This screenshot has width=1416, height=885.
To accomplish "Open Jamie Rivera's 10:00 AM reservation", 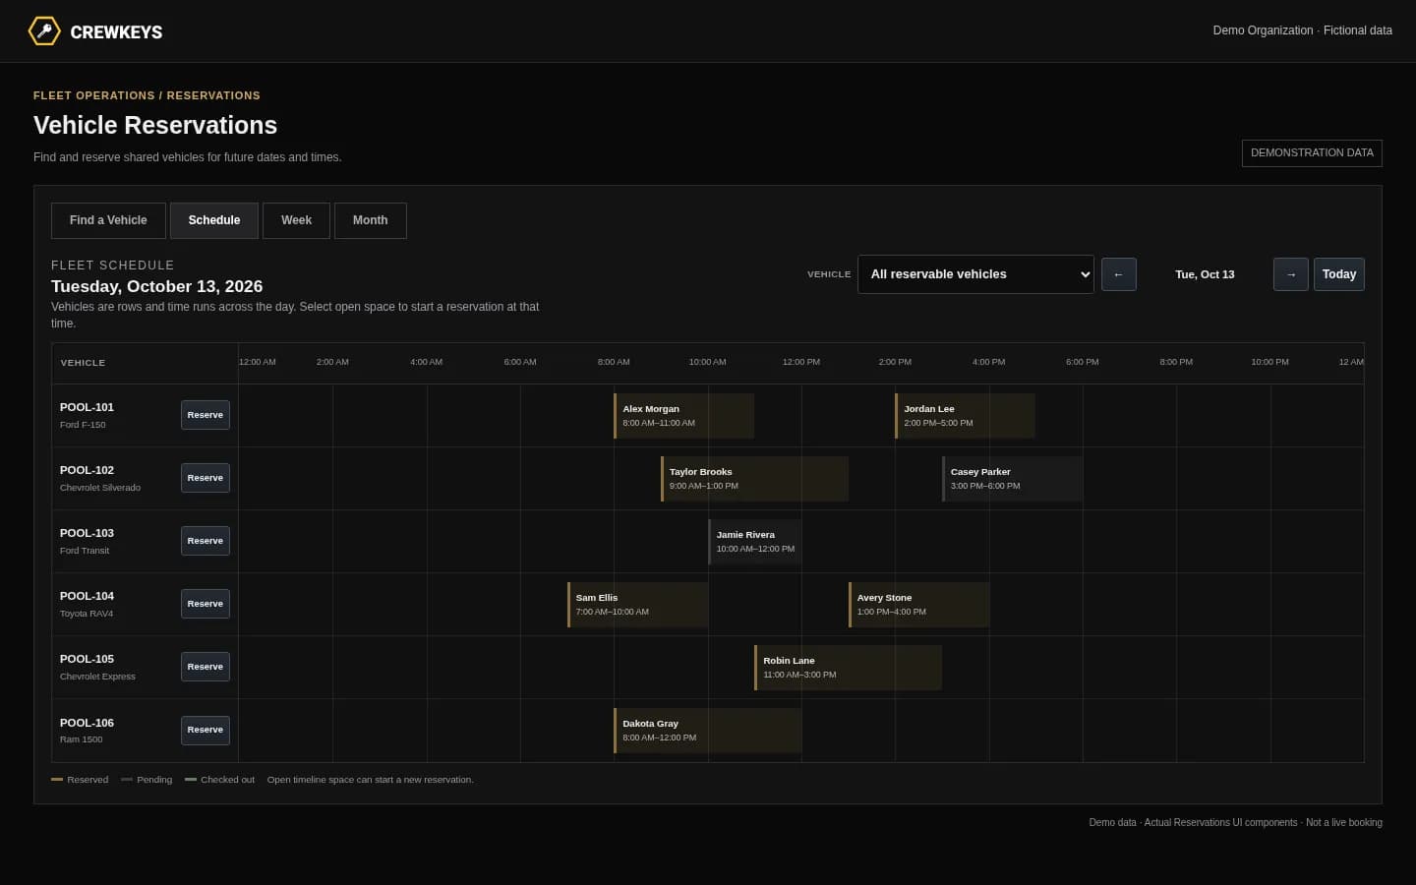I will [755, 542].
